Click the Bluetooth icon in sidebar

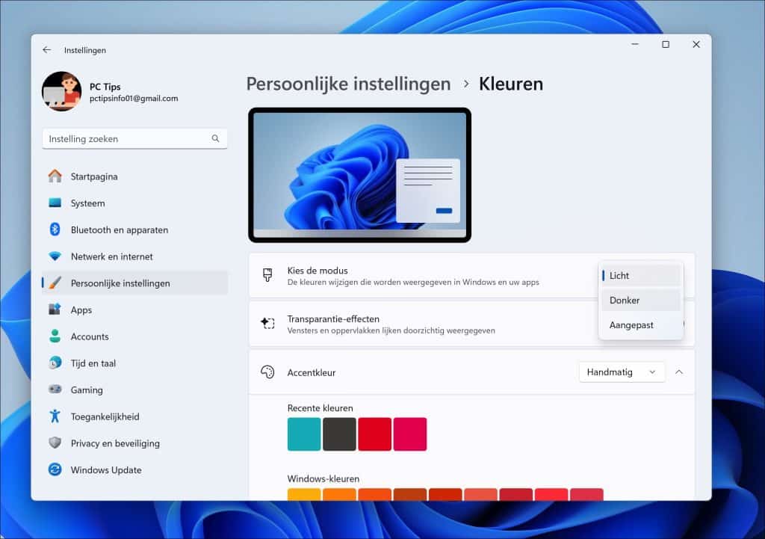(x=55, y=230)
